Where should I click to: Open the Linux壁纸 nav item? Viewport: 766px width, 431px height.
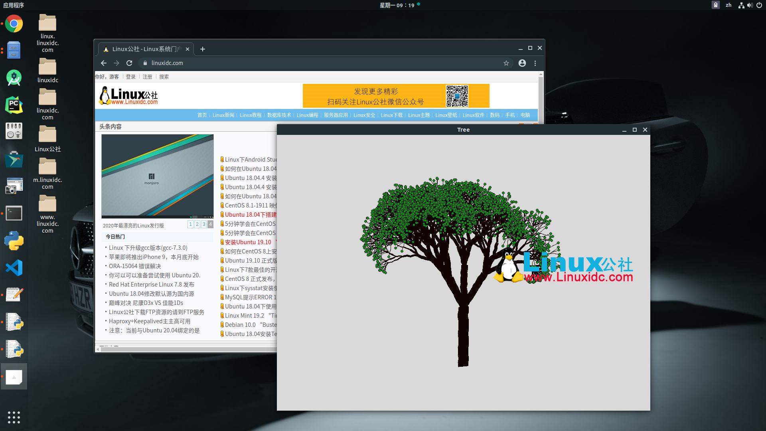pos(446,115)
